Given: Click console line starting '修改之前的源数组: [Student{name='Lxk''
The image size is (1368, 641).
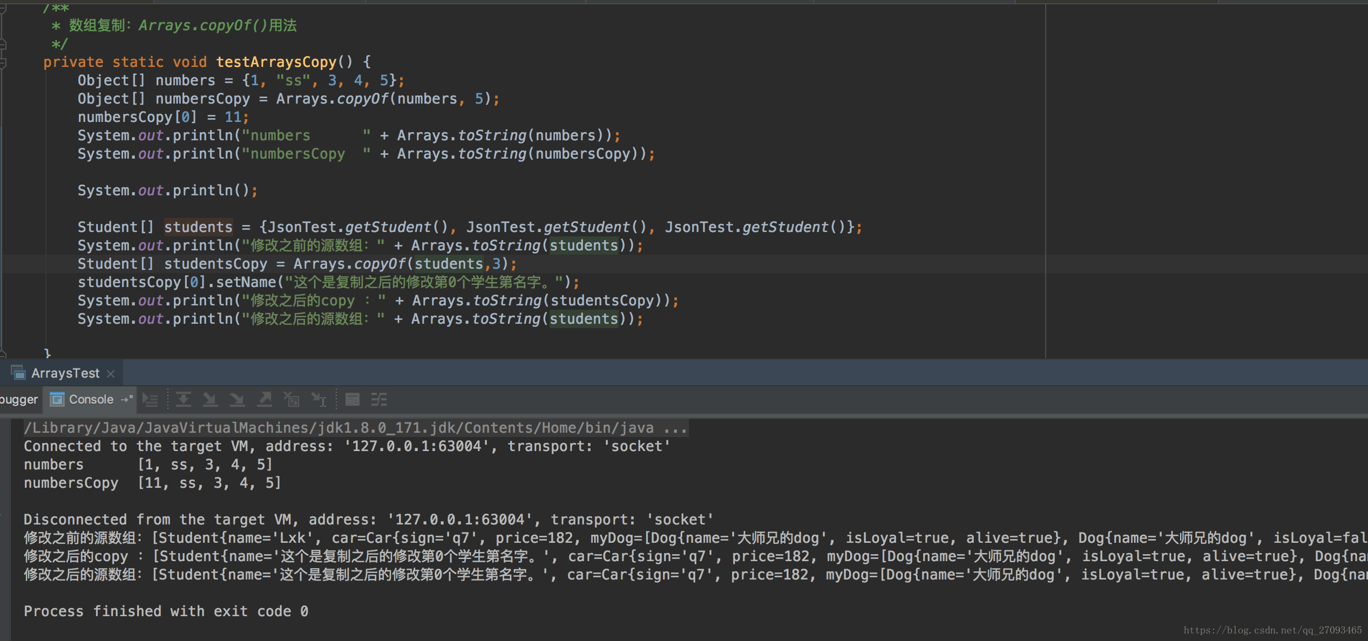Looking at the screenshot, I should point(696,538).
